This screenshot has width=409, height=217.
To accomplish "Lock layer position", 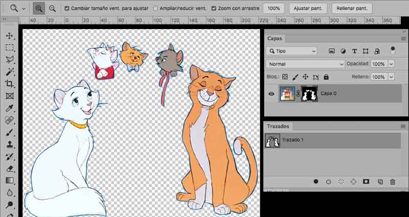I will 305,77.
